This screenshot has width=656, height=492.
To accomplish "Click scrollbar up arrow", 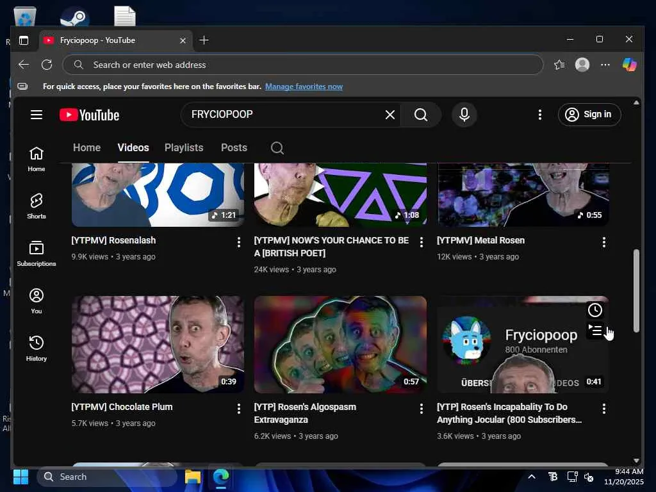I will 636,102.
